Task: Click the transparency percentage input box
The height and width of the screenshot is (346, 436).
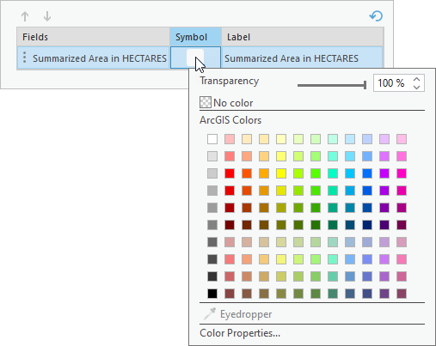Action: click(392, 83)
